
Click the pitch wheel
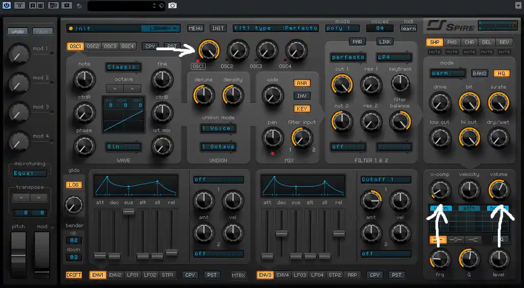pyautogui.click(x=18, y=255)
